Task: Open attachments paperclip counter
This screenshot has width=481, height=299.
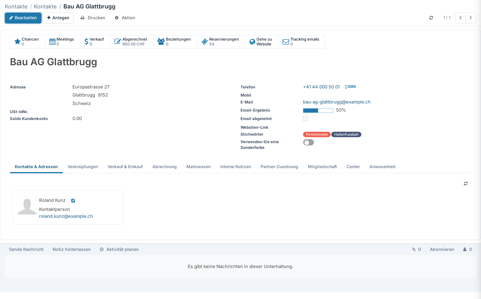Action: (416, 249)
